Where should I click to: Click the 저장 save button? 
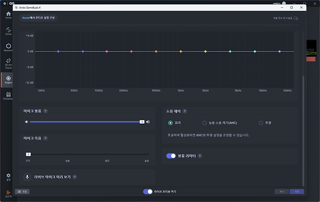[297, 192]
